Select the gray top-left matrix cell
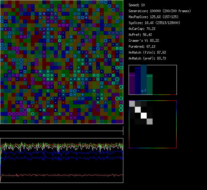This screenshot has height=190, width=207. (x=132, y=103)
